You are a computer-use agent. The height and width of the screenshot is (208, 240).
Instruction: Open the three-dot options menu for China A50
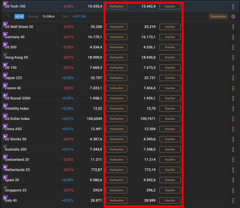click(233, 129)
